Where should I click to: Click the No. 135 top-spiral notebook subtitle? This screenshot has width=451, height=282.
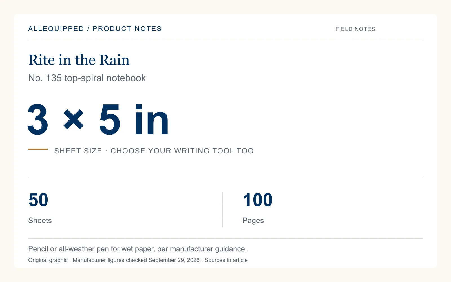[x=87, y=78]
